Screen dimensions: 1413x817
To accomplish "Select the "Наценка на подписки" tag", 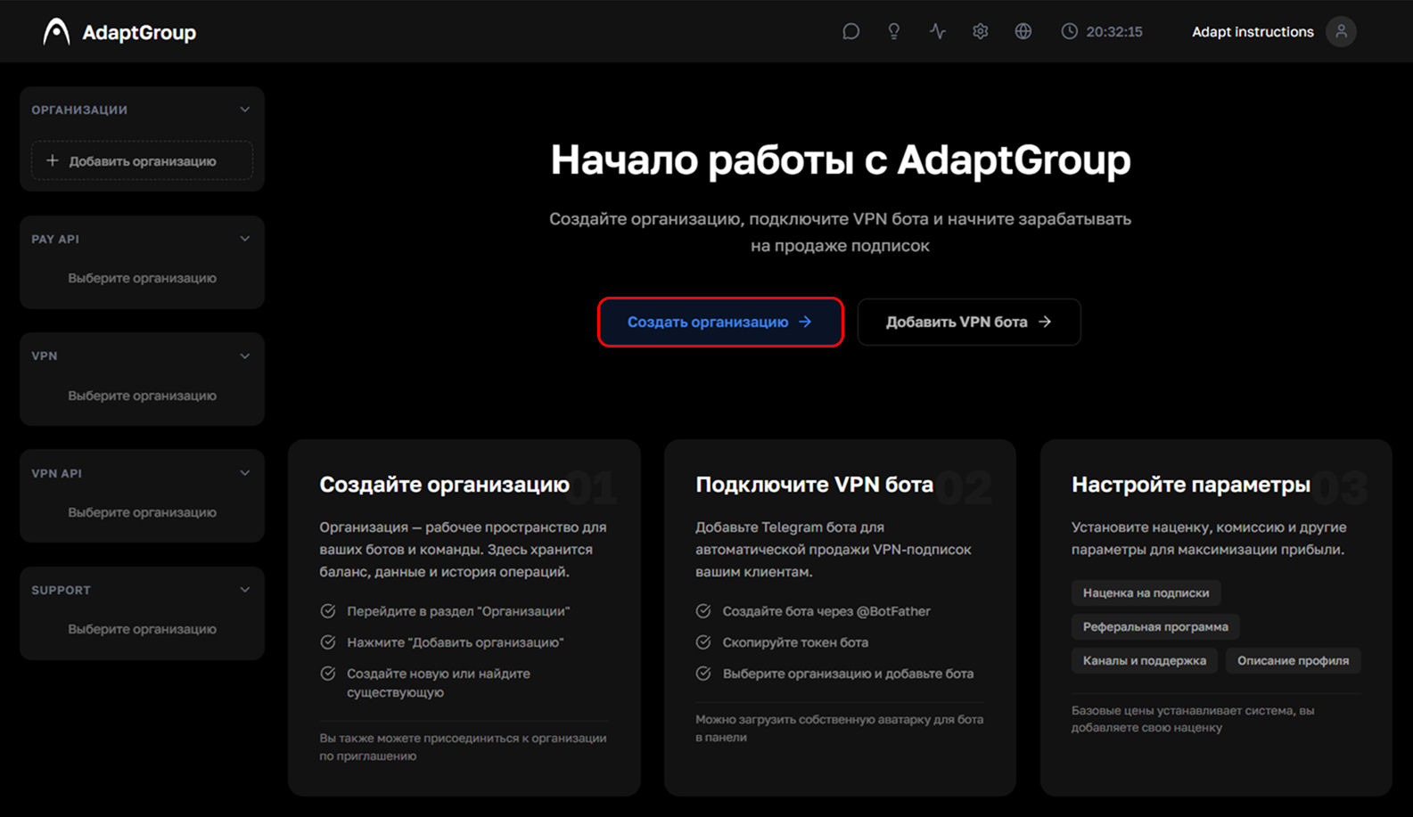I will click(1146, 592).
